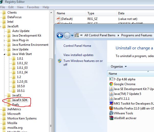Collapse the Java Web Start tree node
Image resolution: width=154 pixels, height=132 pixels.
point(5,54)
